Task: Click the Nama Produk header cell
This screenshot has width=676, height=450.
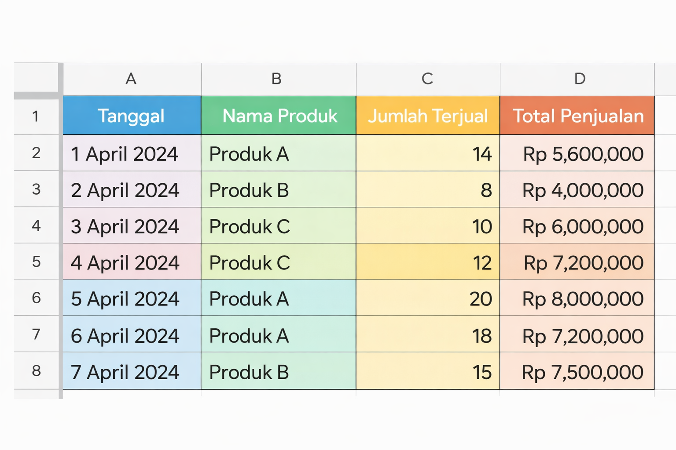Action: (278, 116)
